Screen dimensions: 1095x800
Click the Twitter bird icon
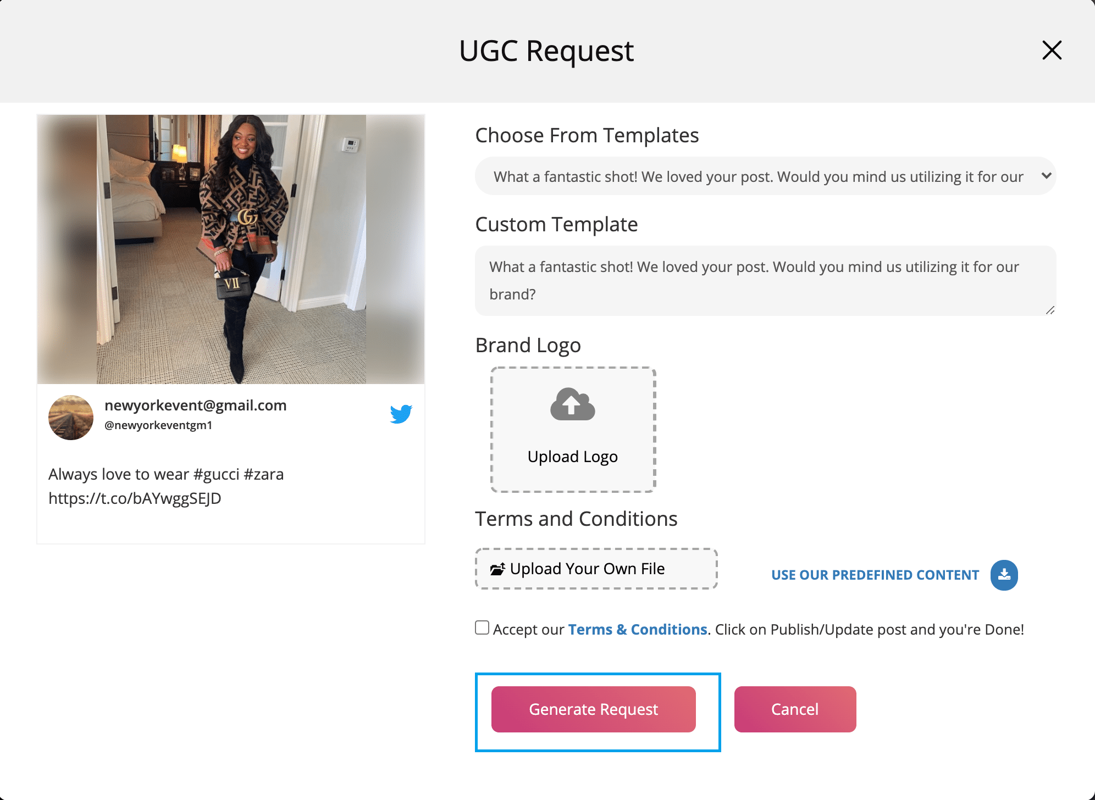click(401, 414)
